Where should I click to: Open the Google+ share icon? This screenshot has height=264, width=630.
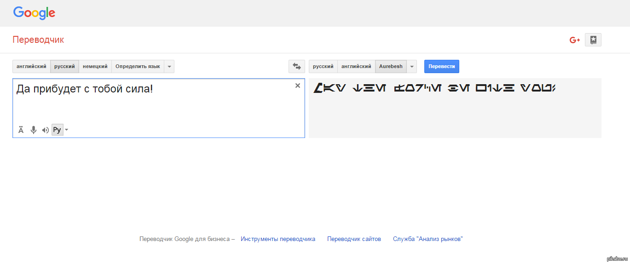[x=574, y=40]
